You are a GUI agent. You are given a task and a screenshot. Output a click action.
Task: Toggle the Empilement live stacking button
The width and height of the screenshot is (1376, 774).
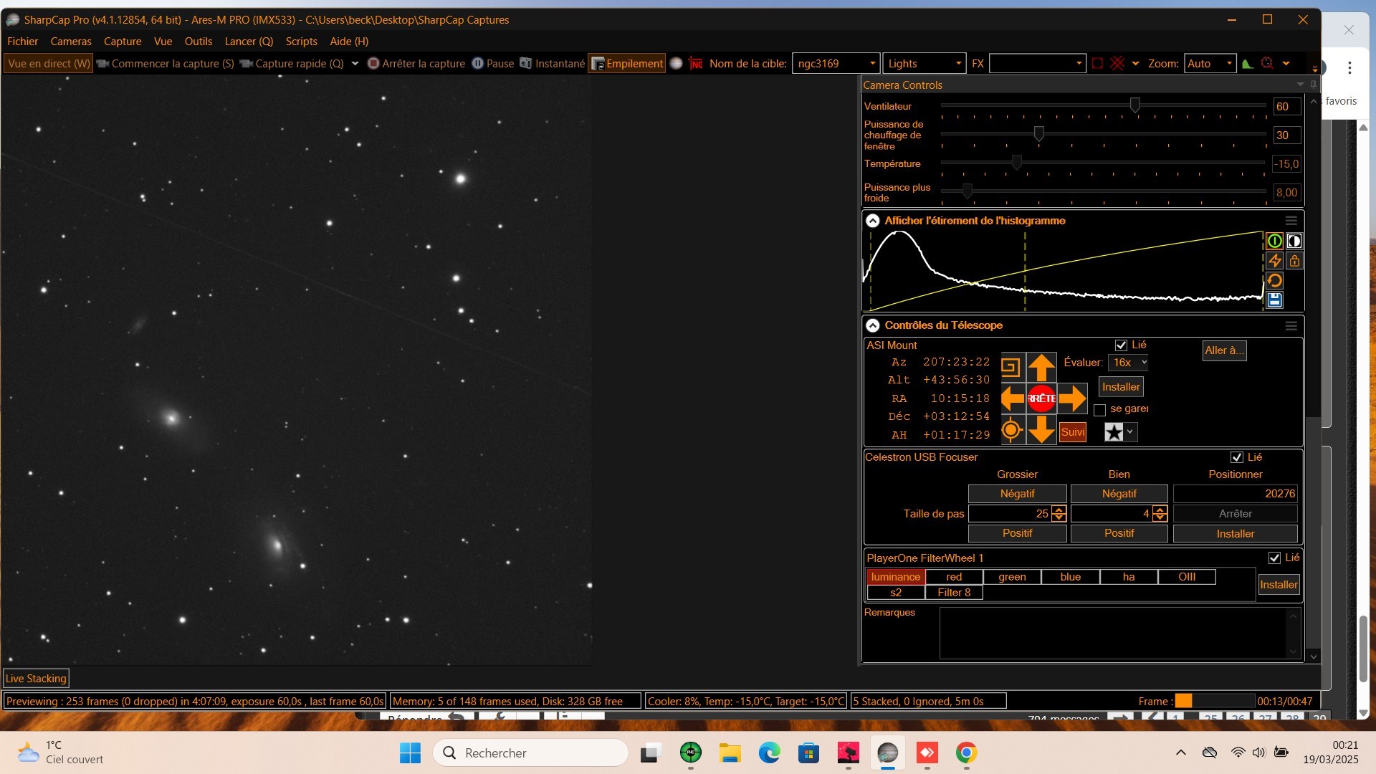pyautogui.click(x=626, y=64)
